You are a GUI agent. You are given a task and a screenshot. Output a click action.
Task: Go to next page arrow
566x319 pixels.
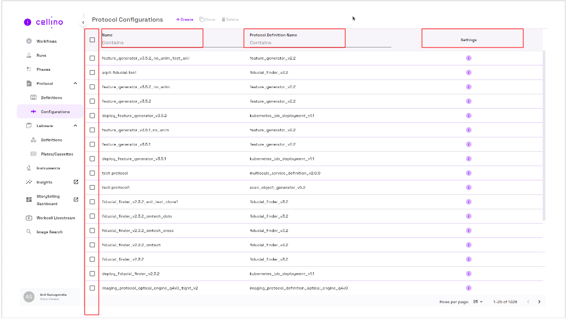coord(539,302)
